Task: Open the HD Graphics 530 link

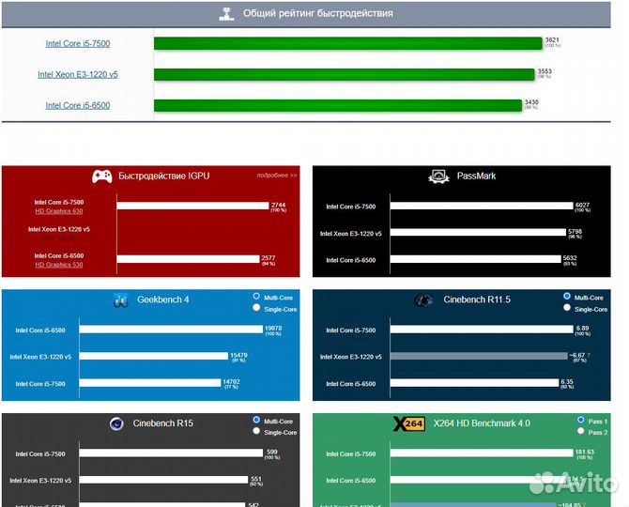Action: 59,265
